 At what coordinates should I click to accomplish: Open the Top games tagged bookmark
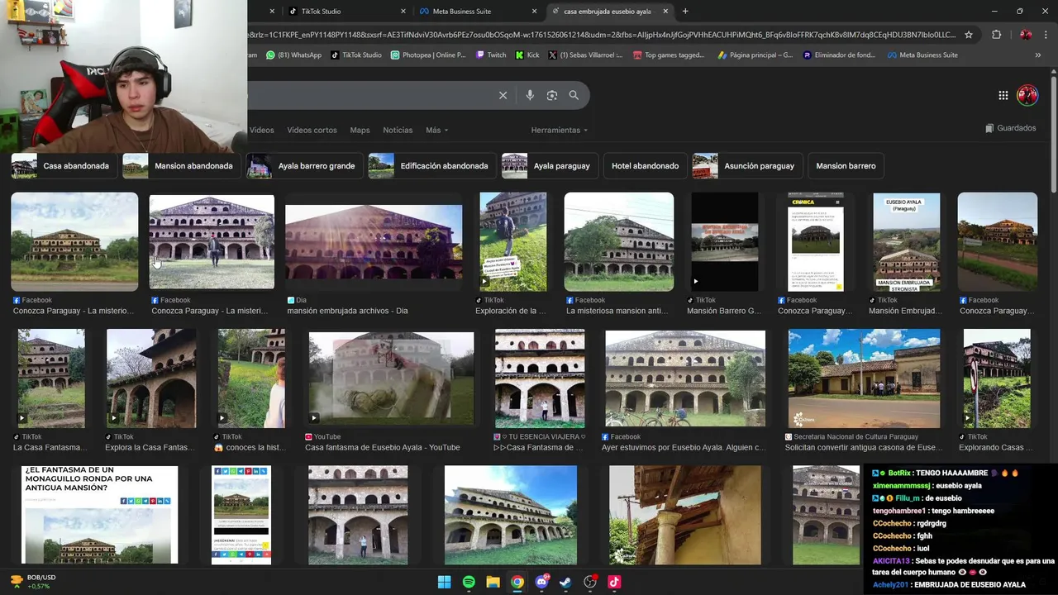[668, 55]
